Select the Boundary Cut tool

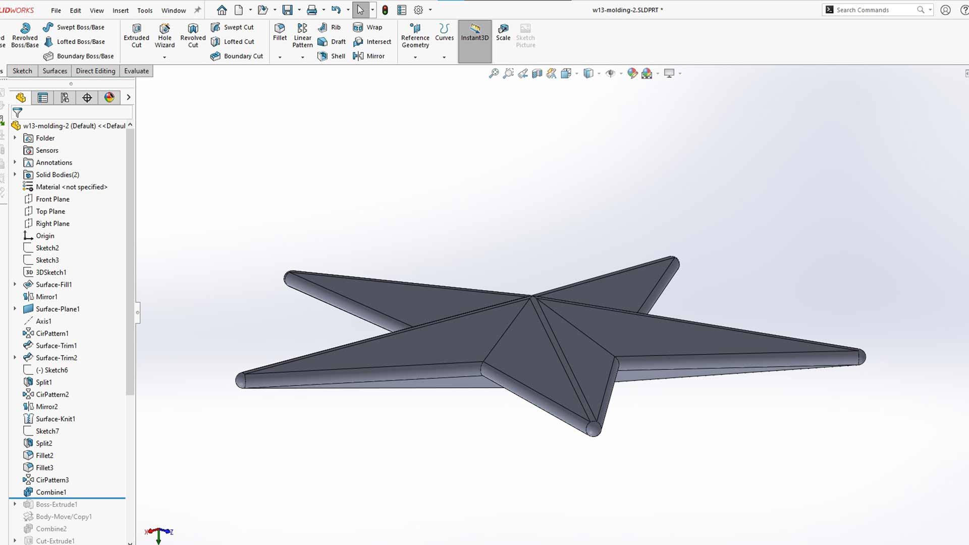(x=237, y=56)
